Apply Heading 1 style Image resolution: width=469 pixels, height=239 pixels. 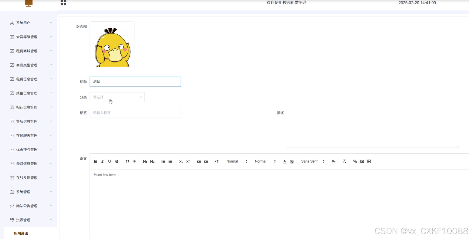[145, 161]
